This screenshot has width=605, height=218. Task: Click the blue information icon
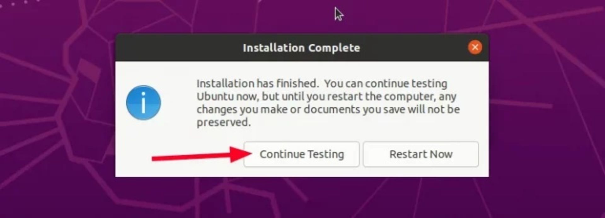tap(143, 103)
